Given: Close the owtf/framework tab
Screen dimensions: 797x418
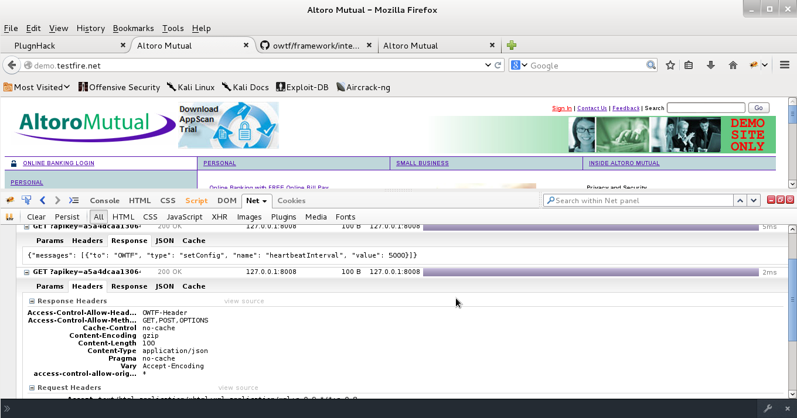Looking at the screenshot, I should click(x=369, y=45).
